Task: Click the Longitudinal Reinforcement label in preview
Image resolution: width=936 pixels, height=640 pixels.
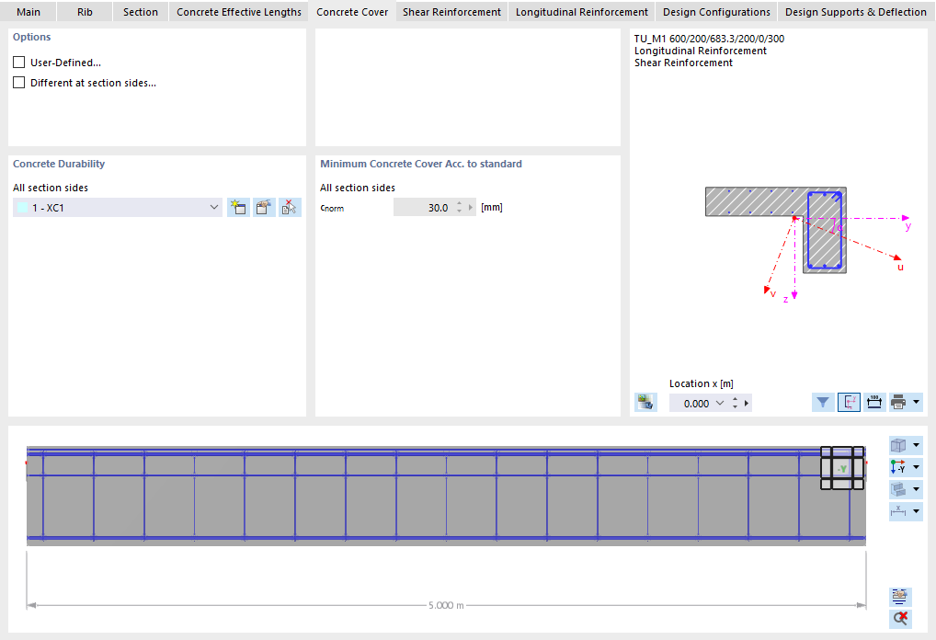Action: tap(701, 51)
